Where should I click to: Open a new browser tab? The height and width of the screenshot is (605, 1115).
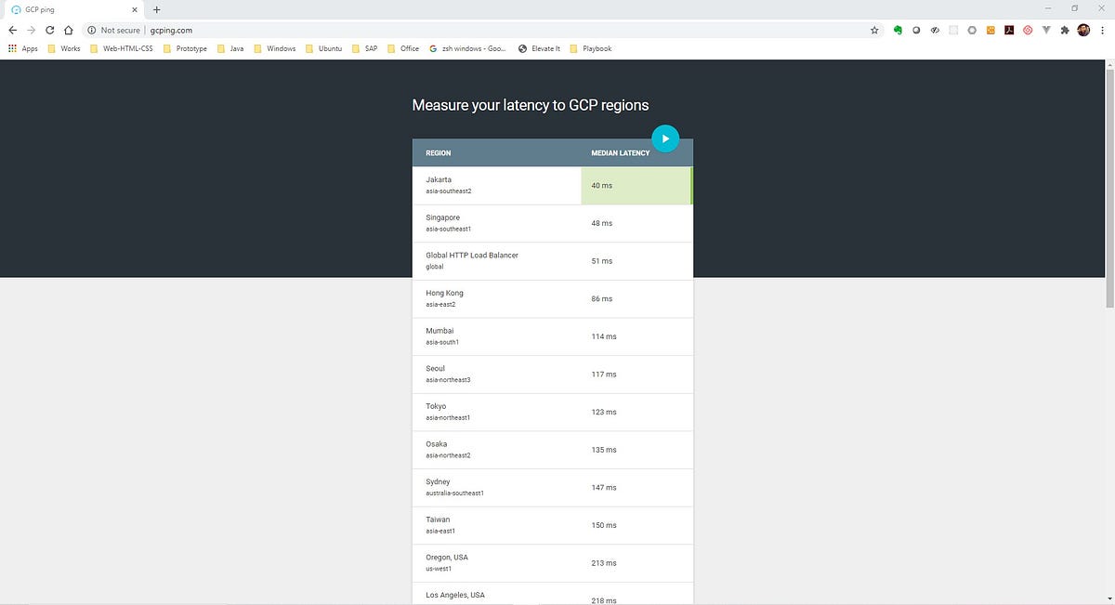(x=156, y=9)
